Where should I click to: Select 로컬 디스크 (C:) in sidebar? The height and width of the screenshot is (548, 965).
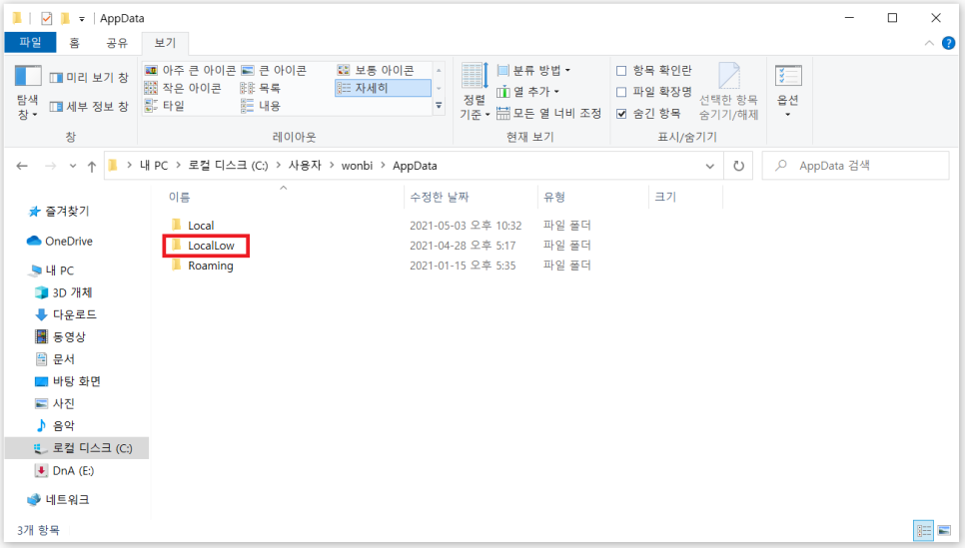[x=76, y=448]
